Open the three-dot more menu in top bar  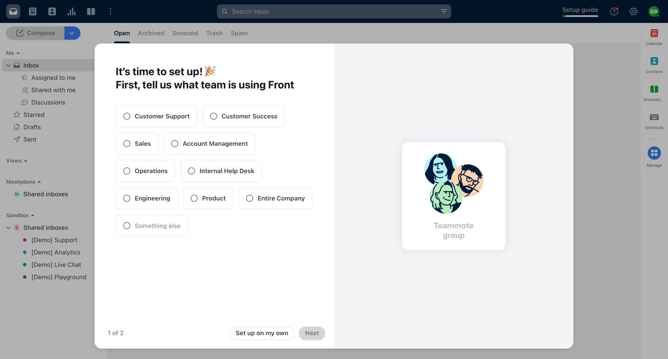pyautogui.click(x=110, y=11)
